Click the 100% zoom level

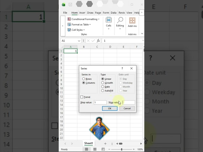click(x=140, y=149)
